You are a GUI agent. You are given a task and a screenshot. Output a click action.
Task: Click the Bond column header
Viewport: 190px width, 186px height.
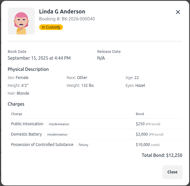click(x=140, y=114)
